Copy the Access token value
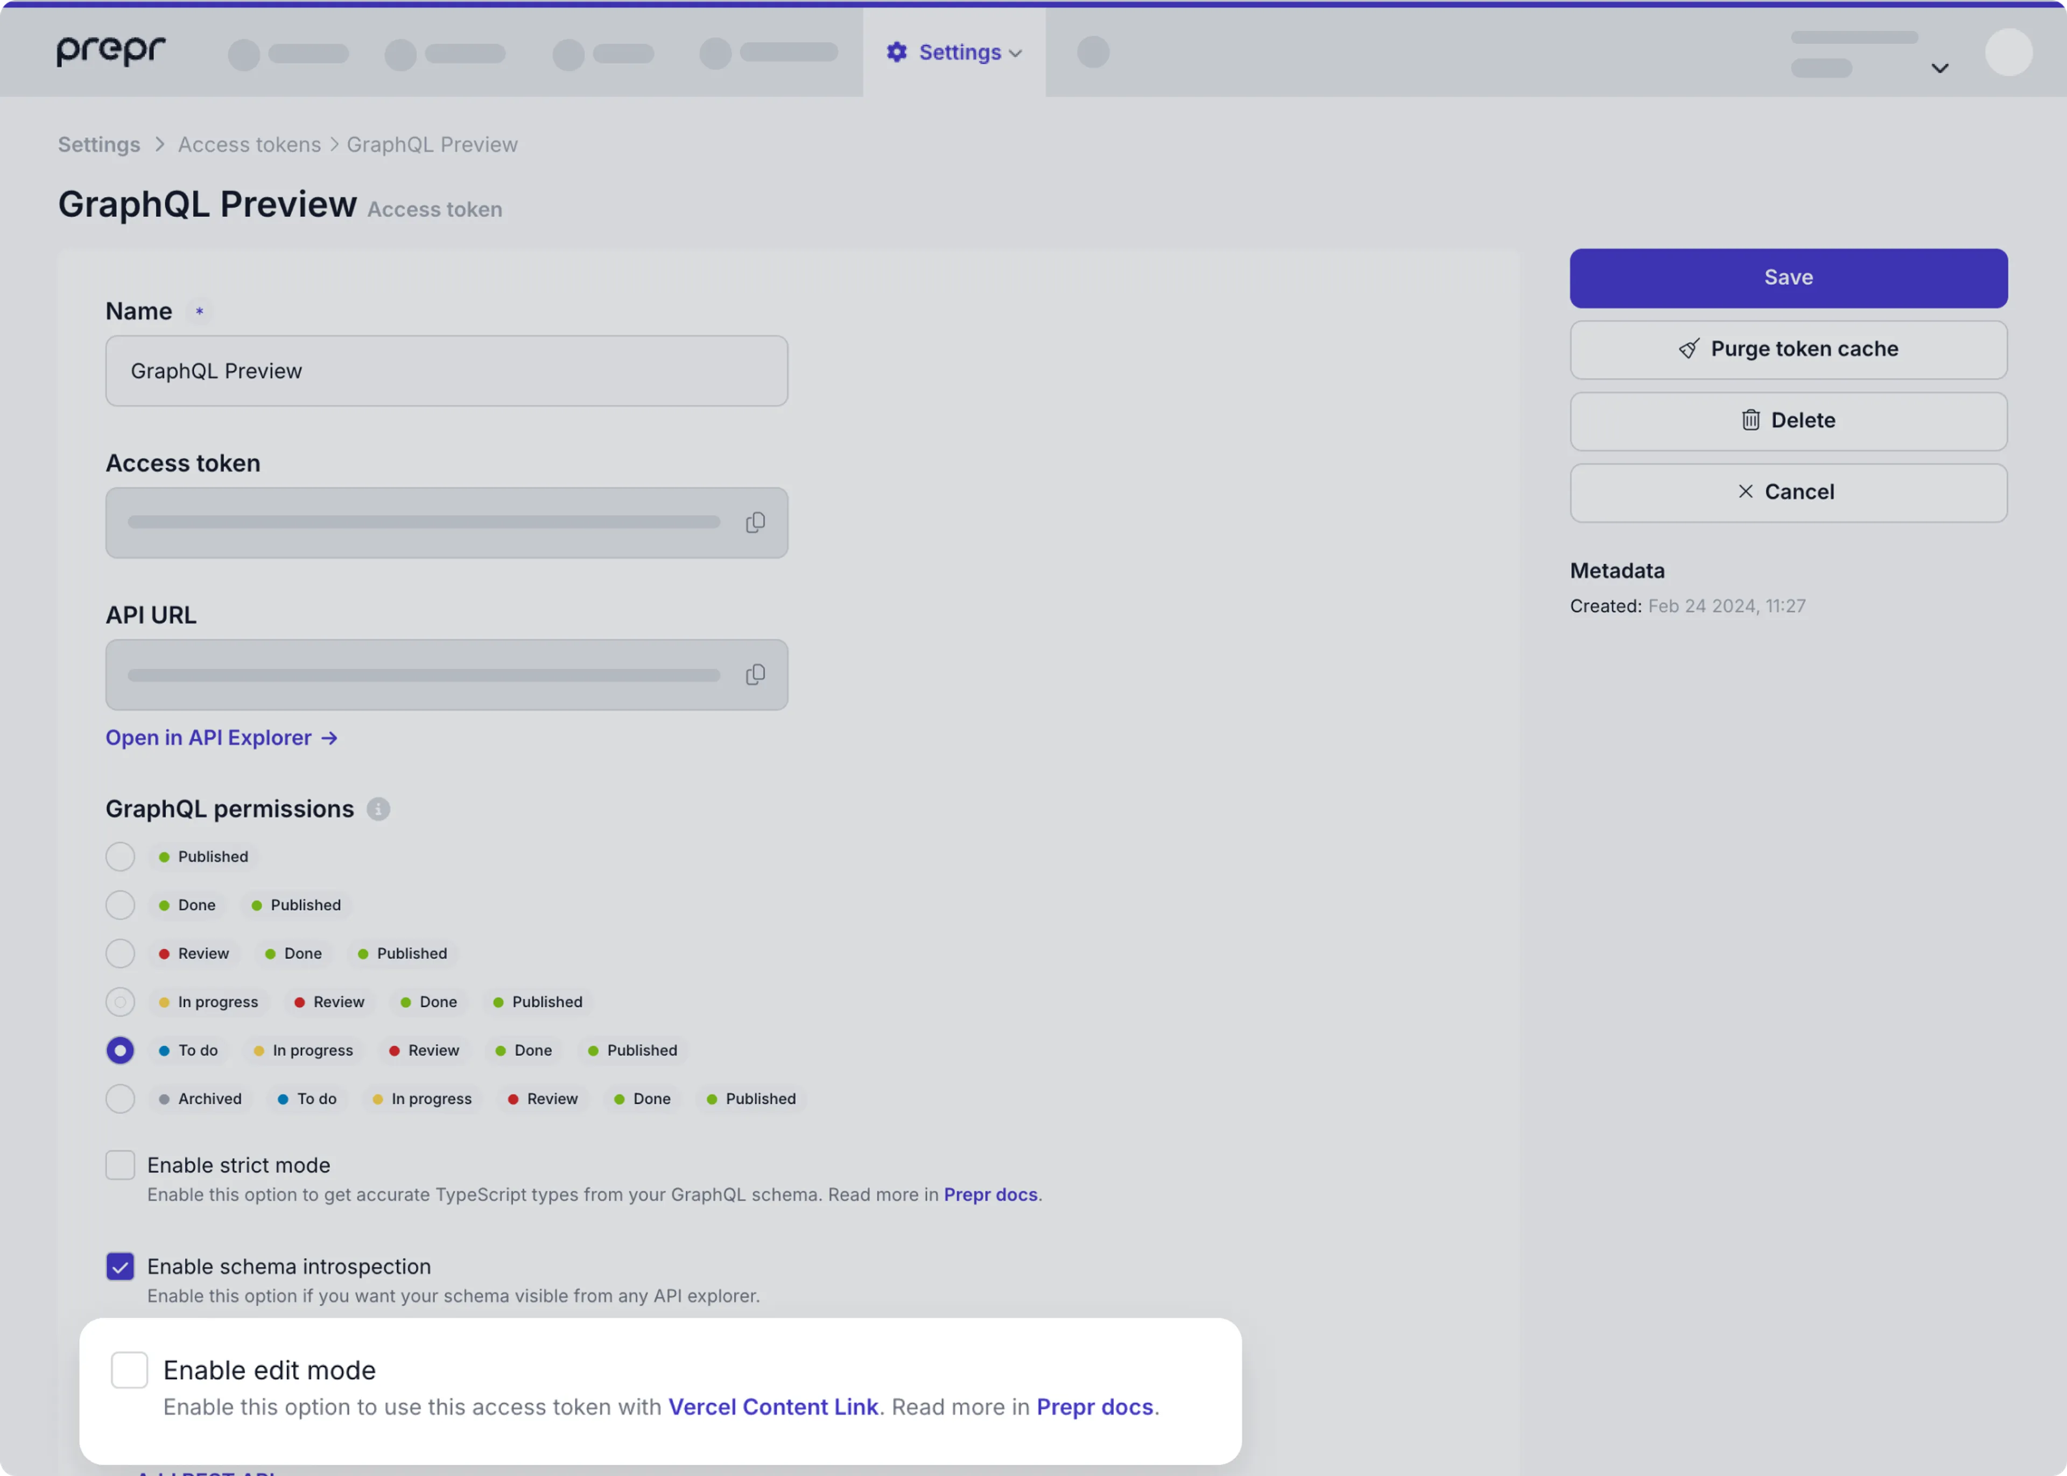This screenshot has height=1476, width=2067. coord(755,522)
